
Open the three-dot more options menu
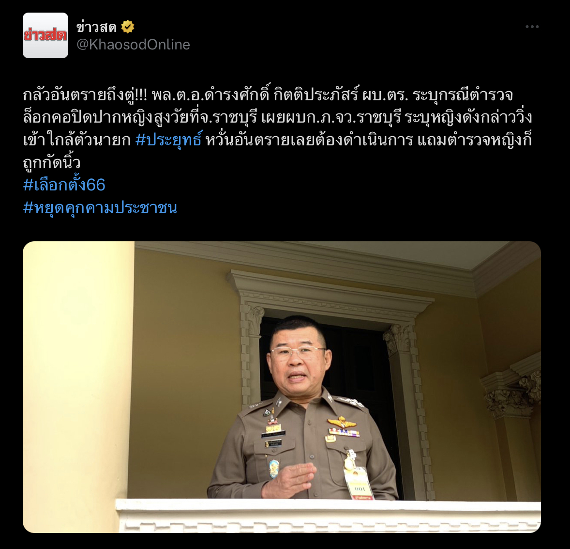(532, 27)
